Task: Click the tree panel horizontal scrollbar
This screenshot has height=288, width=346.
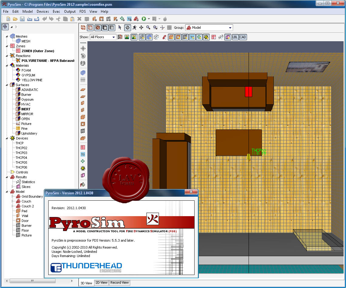Action: [32, 281]
